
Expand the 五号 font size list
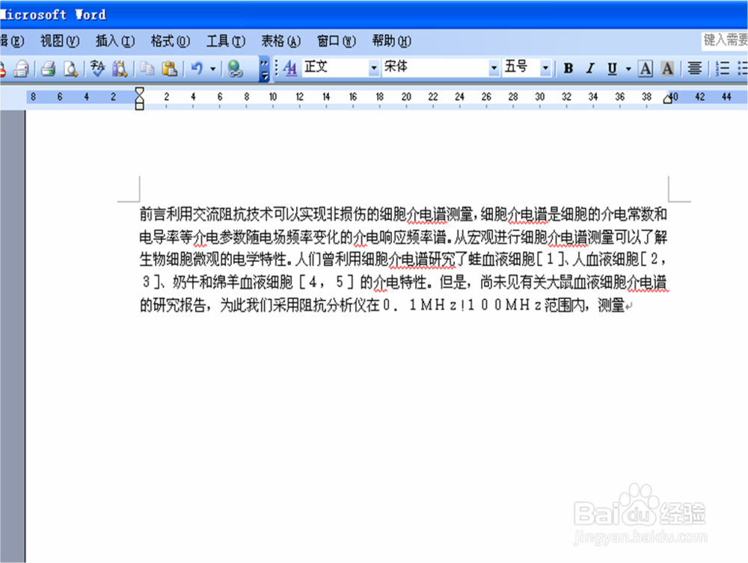[545, 67]
